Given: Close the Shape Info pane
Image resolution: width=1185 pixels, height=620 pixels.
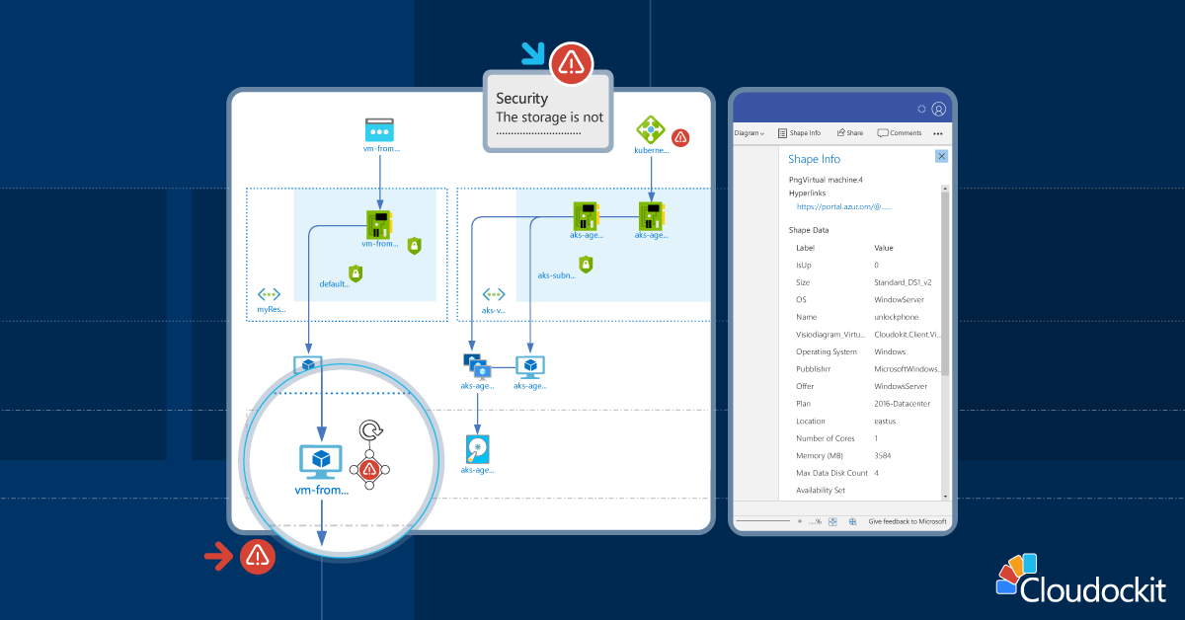Looking at the screenshot, I should (941, 156).
